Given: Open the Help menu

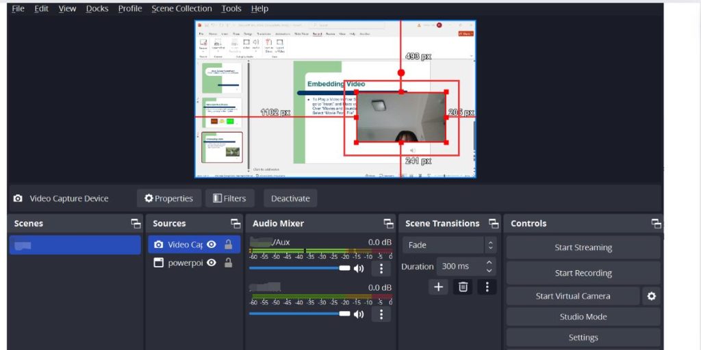Looking at the screenshot, I should click(259, 8).
